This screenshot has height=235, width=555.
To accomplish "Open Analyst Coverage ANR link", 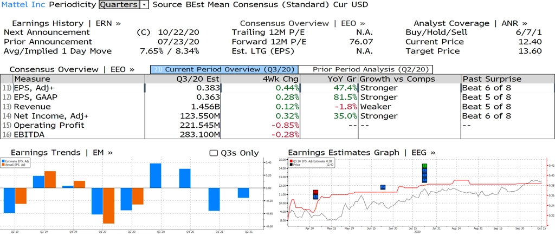I will (470, 23).
